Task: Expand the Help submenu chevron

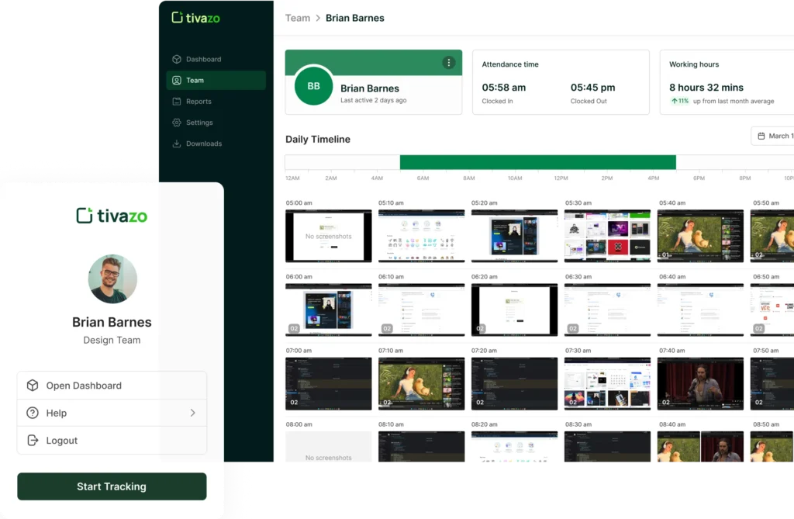Action: [192, 413]
